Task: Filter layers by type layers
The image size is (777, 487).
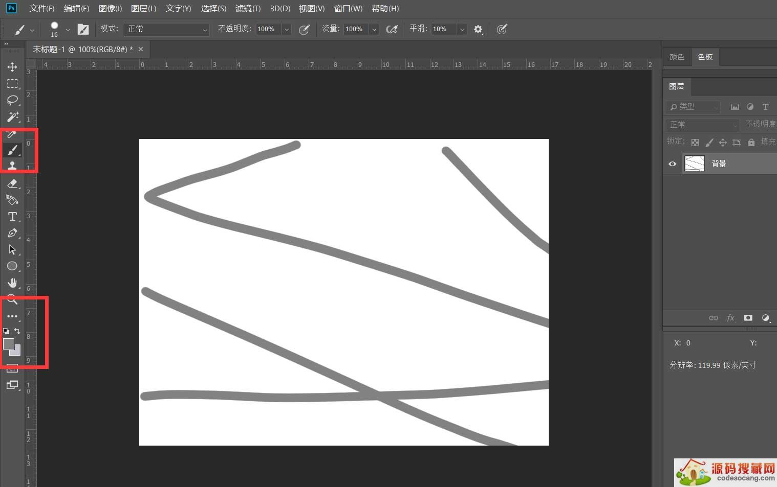Action: click(765, 107)
